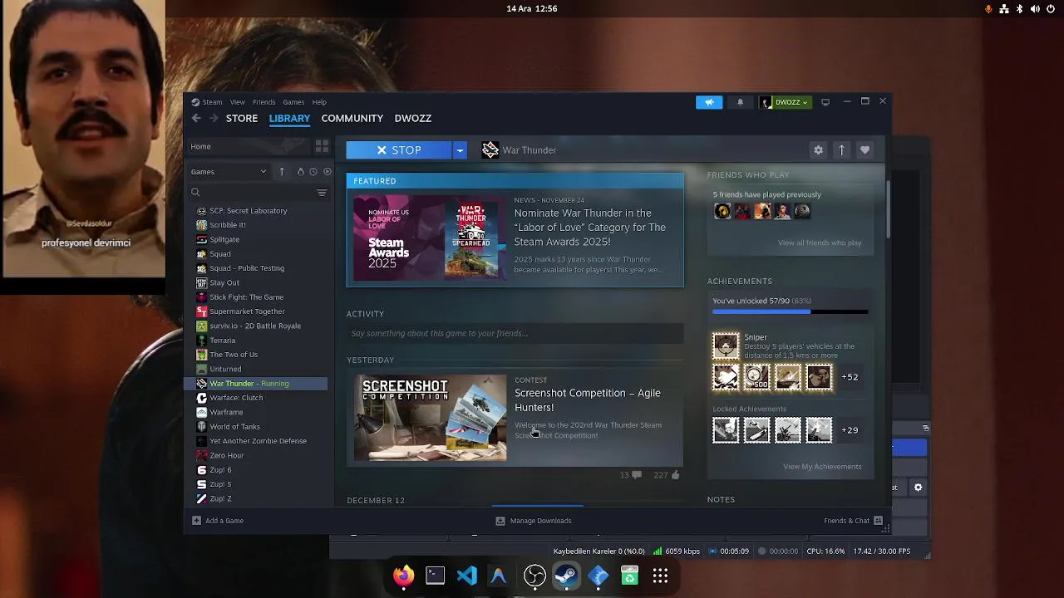Open the collections grid view icon
Image resolution: width=1064 pixels, height=598 pixels.
tap(322, 146)
